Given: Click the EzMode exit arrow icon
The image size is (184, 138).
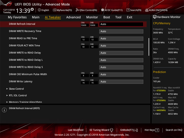Looking at the screenshot, I should tap(136, 130).
